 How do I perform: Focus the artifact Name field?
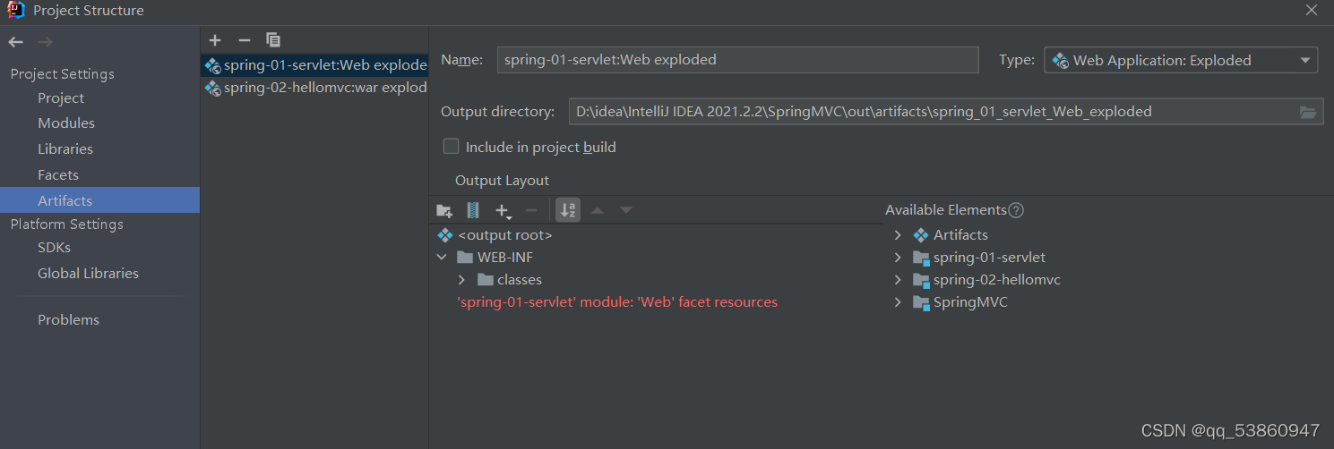[737, 60]
